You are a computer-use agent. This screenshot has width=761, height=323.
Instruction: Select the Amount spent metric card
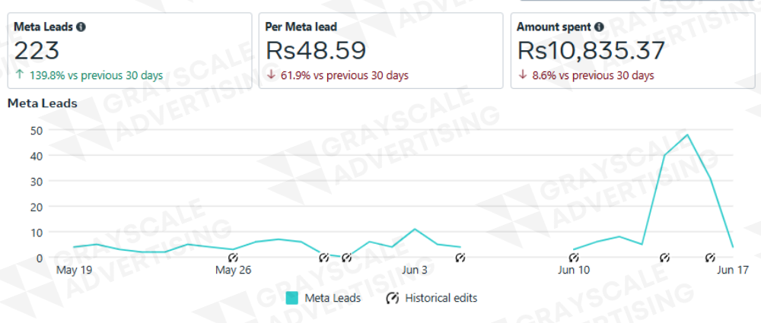click(x=633, y=51)
